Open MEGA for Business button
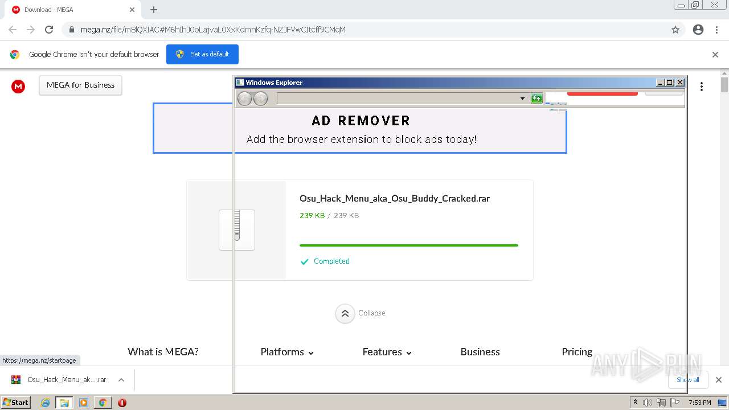729x410 pixels. (x=80, y=85)
